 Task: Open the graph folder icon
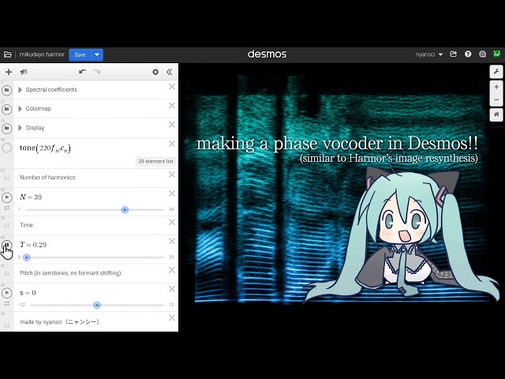7,54
